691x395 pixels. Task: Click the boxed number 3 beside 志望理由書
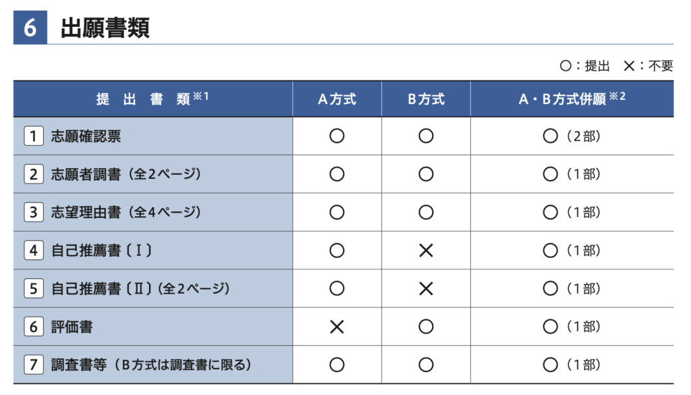33,212
